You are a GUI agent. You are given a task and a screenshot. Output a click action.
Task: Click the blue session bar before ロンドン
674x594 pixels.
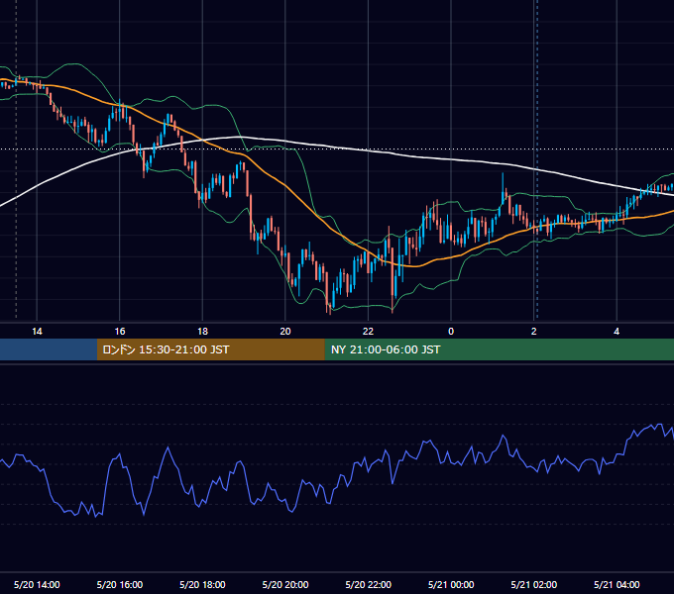49,349
